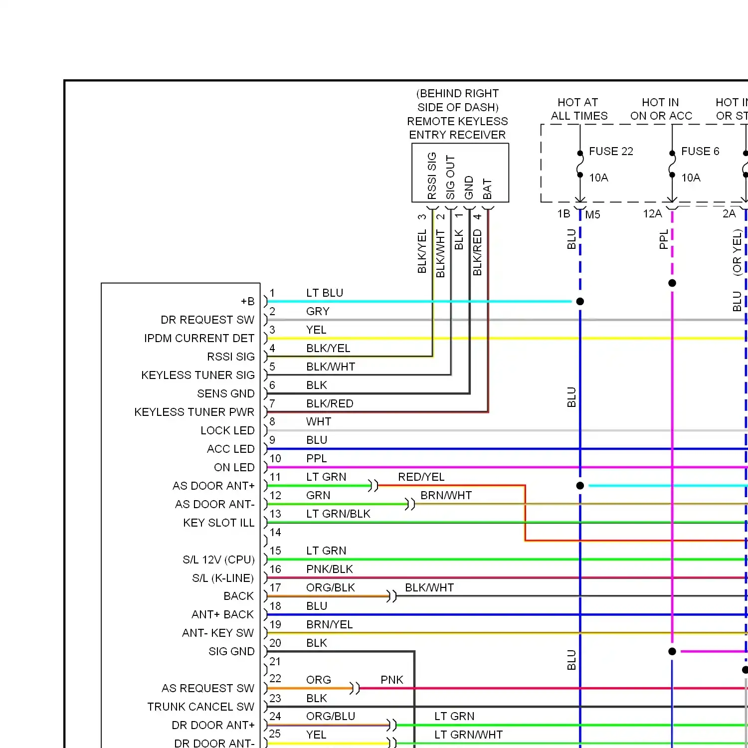Screen dimensions: 748x748
Task: Click the DR DOOR ANT+ label
Action: [213, 725]
